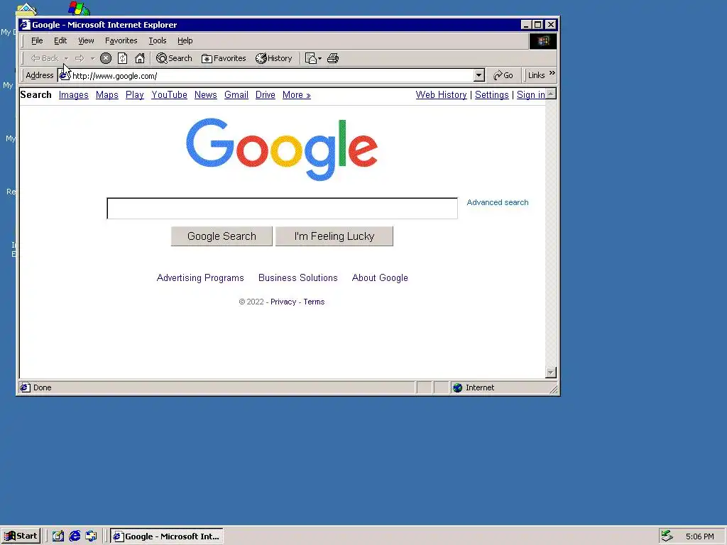
Task: Open Google Settings link
Action: click(491, 95)
